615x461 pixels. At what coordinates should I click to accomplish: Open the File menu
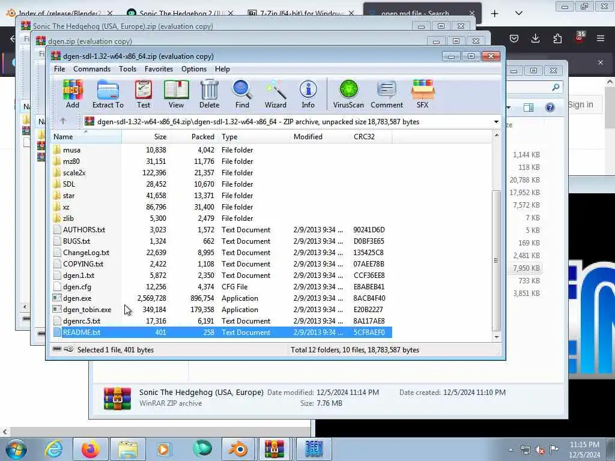point(59,69)
